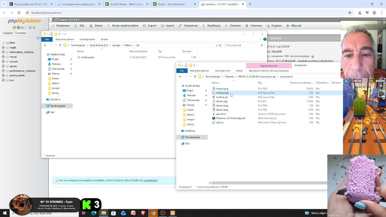Expand the obuwie database node
The height and width of the screenshot is (217, 386).
click(x=3, y=61)
